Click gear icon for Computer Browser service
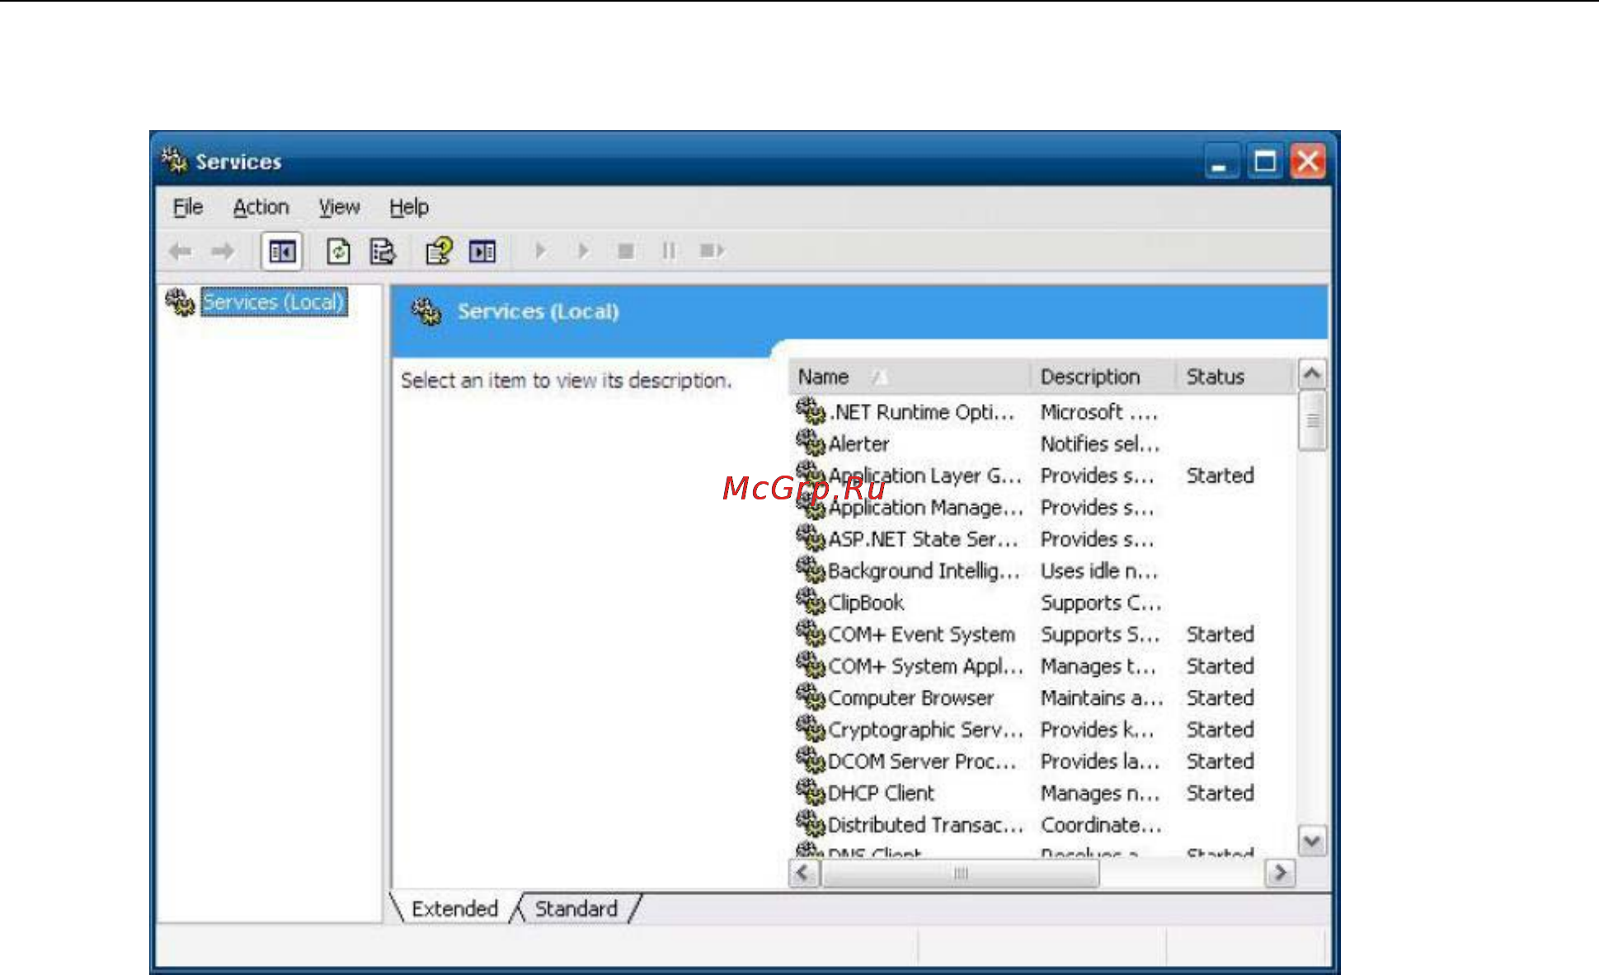This screenshot has height=975, width=1599. point(811,696)
